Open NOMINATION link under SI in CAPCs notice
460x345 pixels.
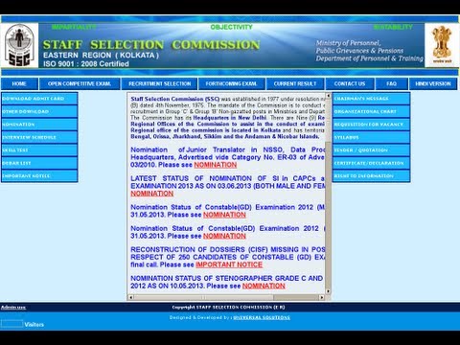pyautogui.click(x=152, y=194)
